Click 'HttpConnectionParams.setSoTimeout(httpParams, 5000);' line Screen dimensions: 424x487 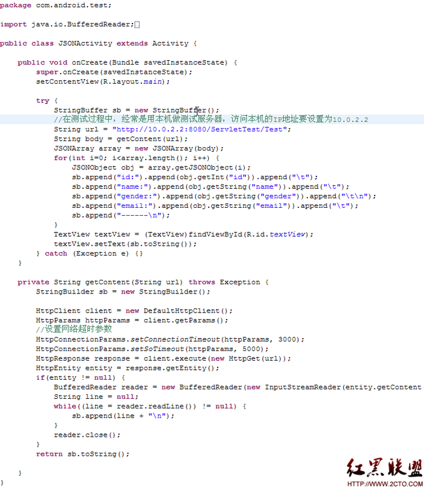point(152,349)
